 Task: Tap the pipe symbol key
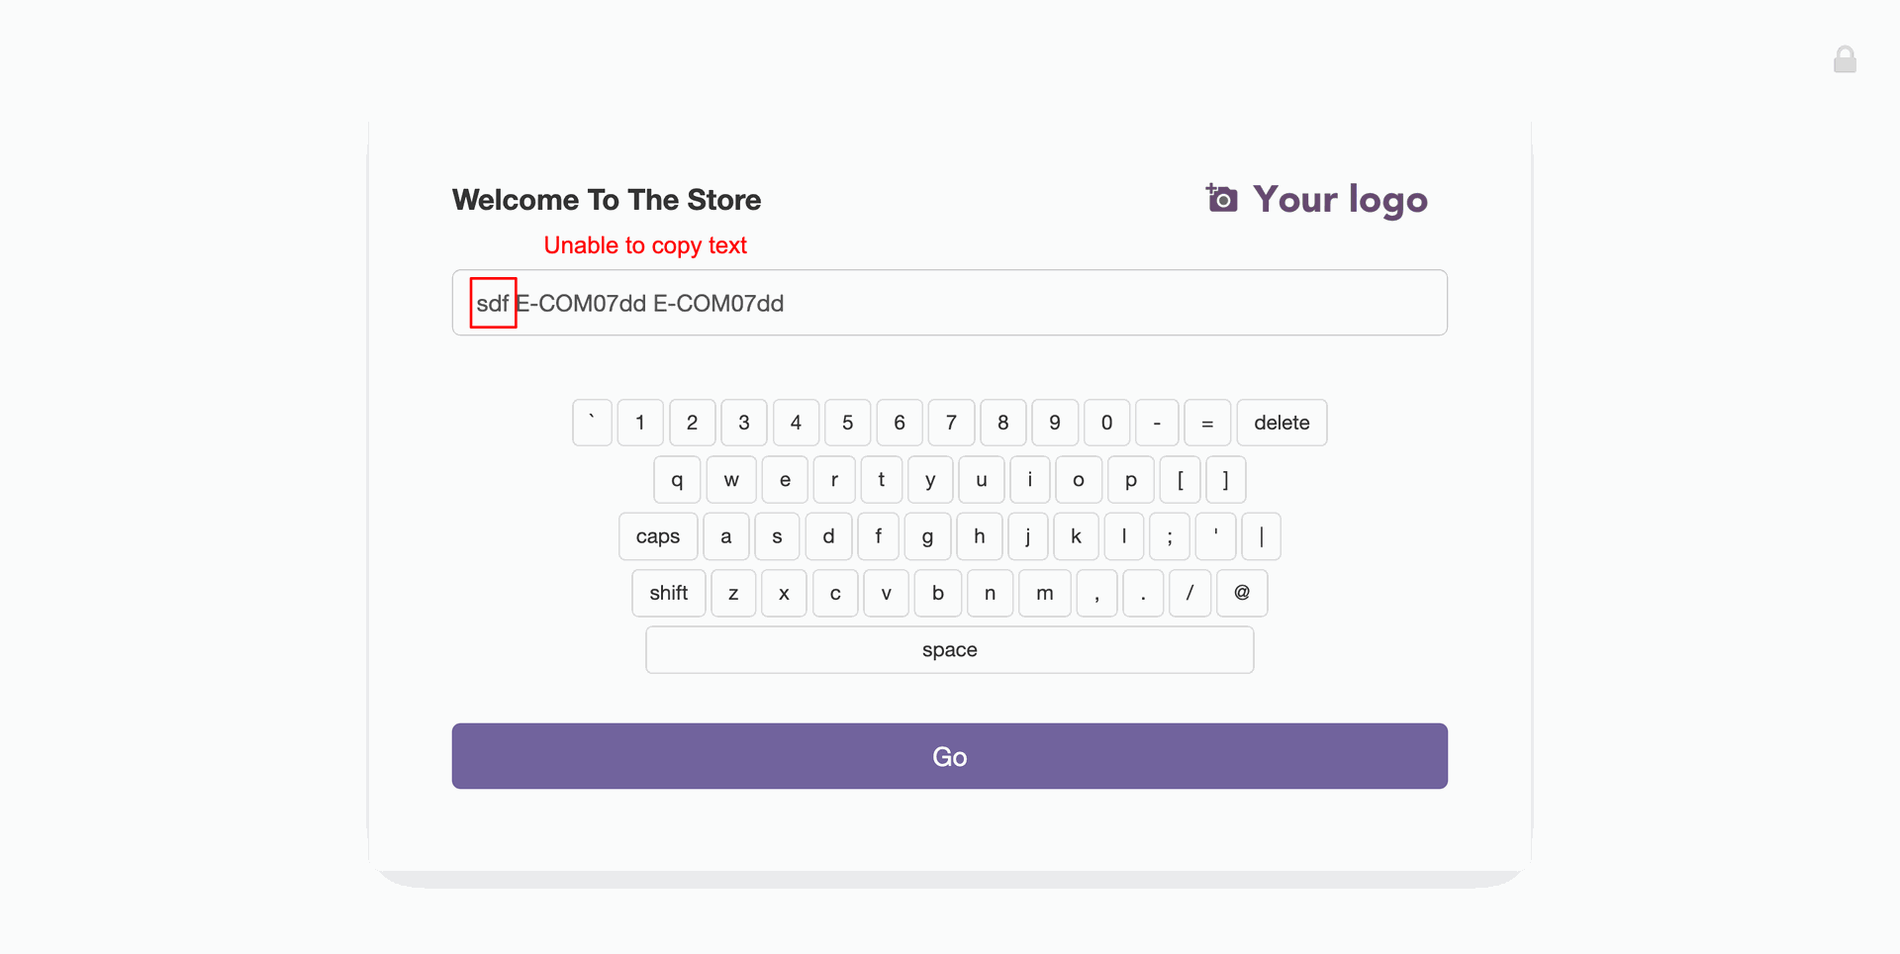[1261, 536]
